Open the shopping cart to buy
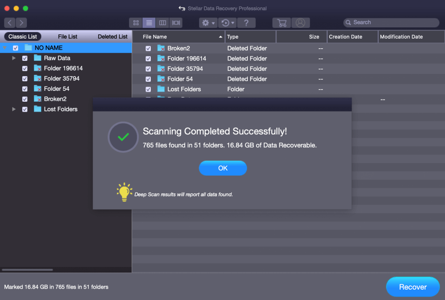The height and width of the screenshot is (300, 445). [x=282, y=23]
